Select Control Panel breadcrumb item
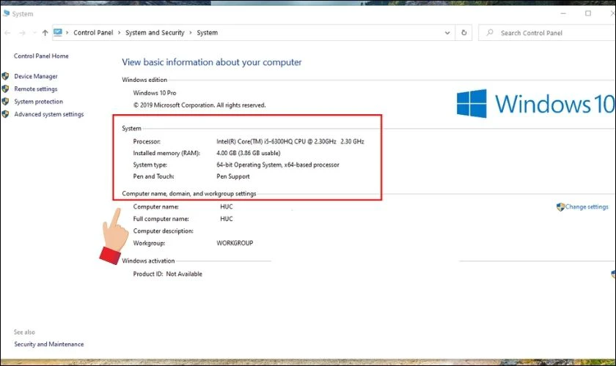Image resolution: width=616 pixels, height=366 pixels. pyautogui.click(x=93, y=32)
